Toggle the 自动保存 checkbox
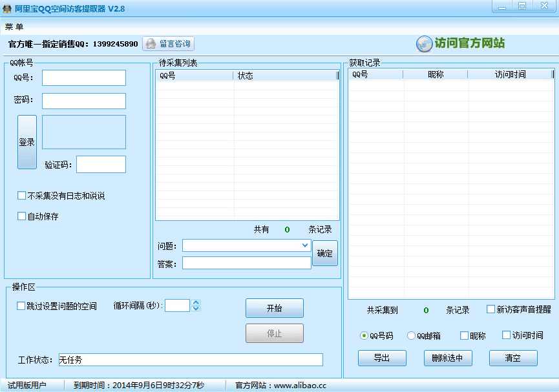Viewport: 559px width, 392px height. (21, 216)
